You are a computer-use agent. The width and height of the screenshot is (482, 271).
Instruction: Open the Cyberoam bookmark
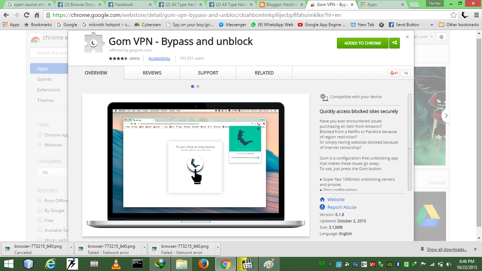click(x=148, y=25)
